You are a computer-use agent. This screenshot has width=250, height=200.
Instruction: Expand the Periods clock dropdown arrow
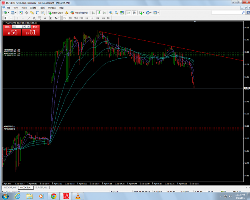point(151,13)
